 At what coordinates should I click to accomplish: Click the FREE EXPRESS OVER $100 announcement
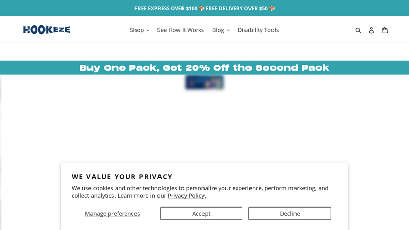(x=166, y=8)
